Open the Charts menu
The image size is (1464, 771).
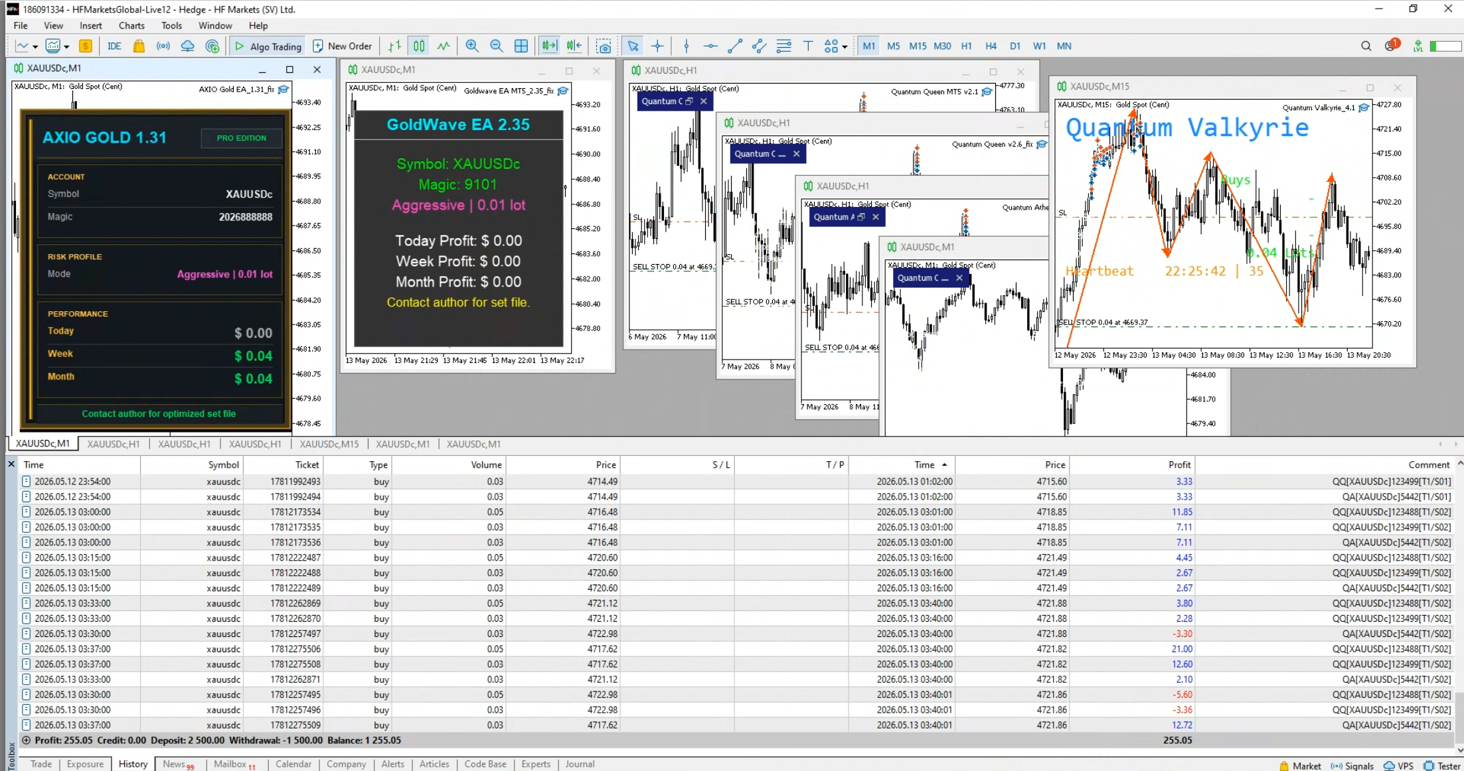click(131, 25)
